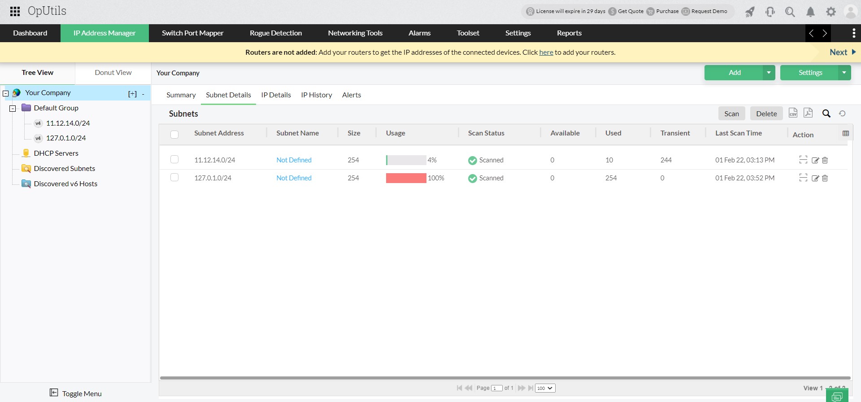
Task: Go to the last page of results
Action: pos(531,388)
